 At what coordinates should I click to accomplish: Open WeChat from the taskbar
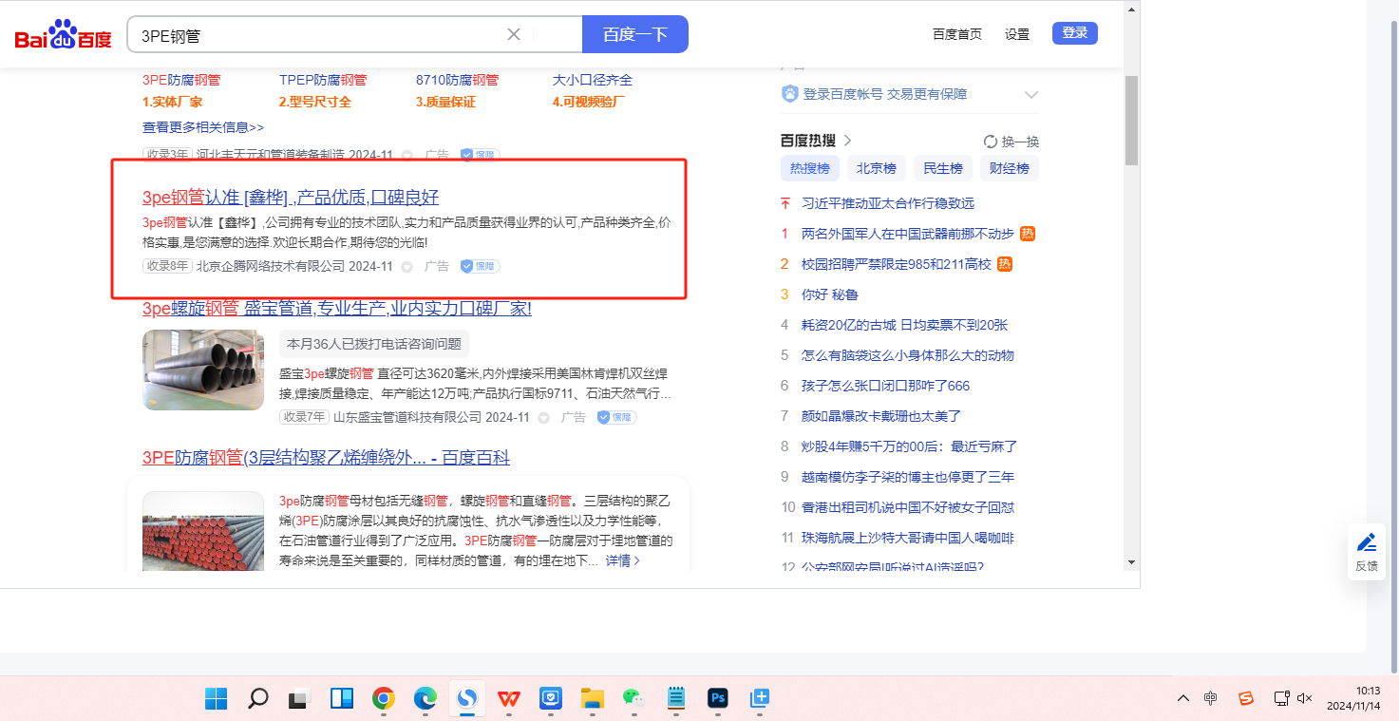(633, 699)
